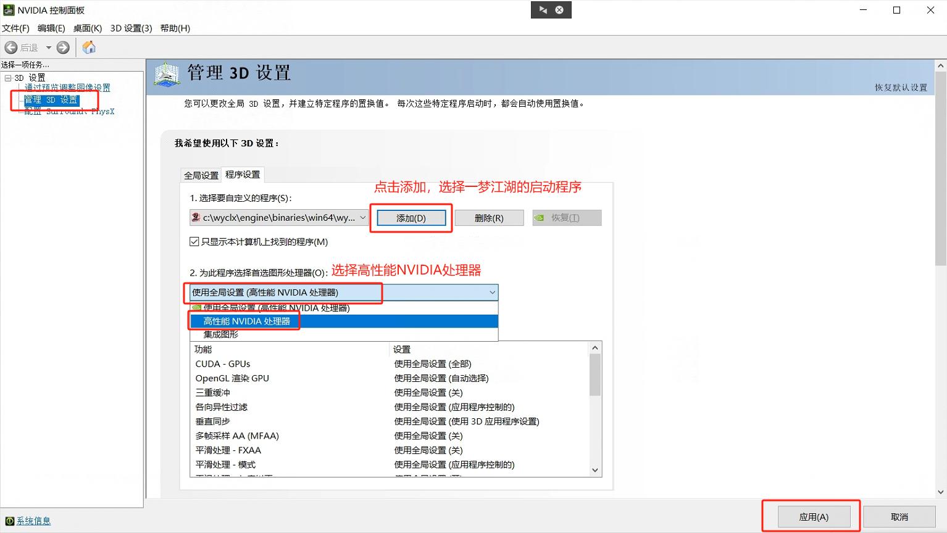Switch to the 程序设置 tab
947x533 pixels.
click(x=243, y=175)
